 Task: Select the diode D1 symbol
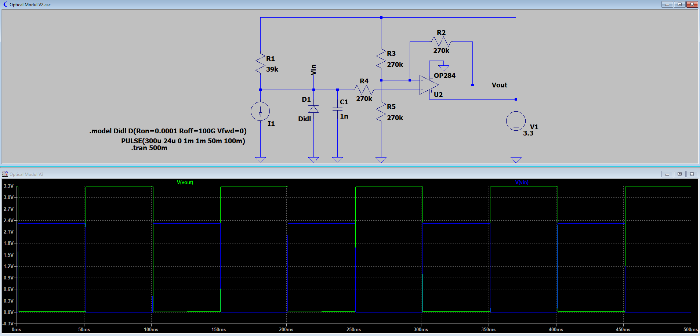(313, 109)
